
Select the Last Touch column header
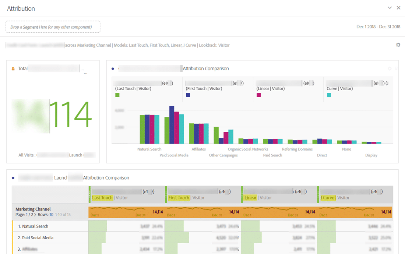pos(102,198)
